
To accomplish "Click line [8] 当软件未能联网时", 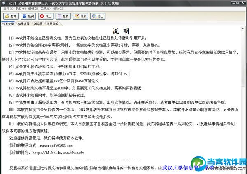I will (47, 95).
